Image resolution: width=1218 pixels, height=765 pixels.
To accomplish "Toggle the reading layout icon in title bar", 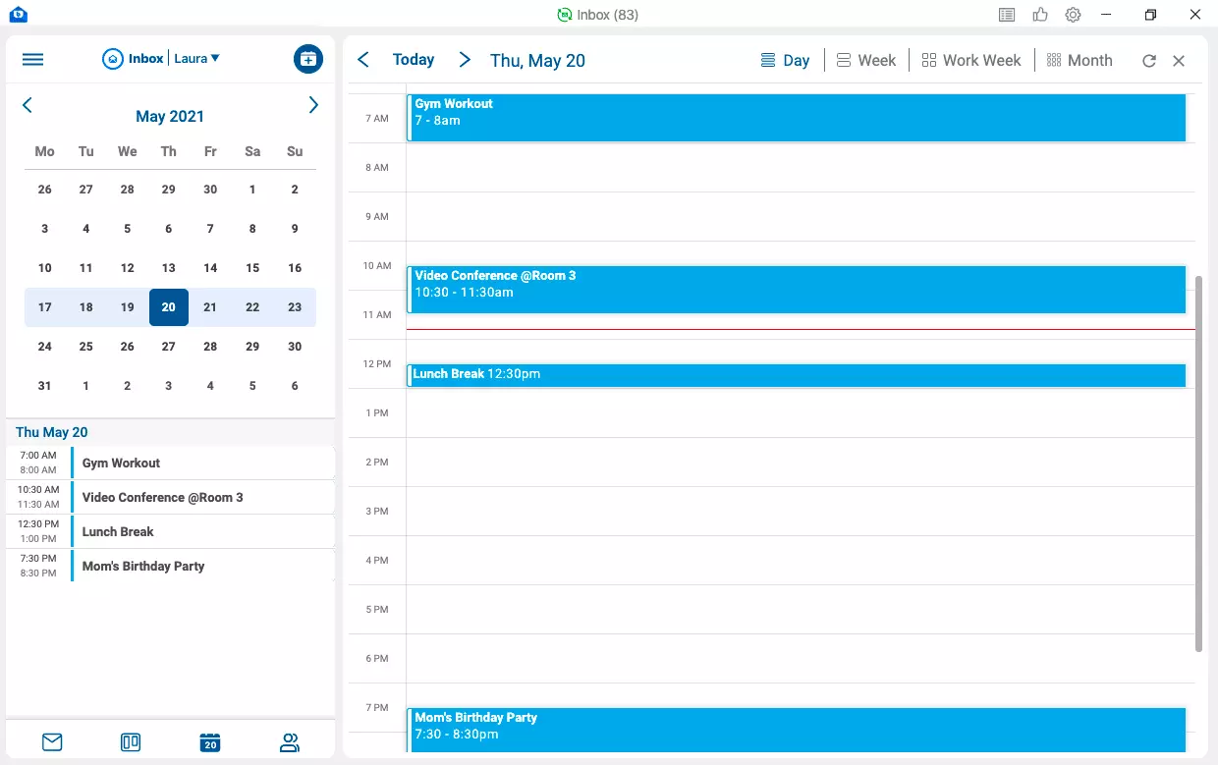I will tap(1007, 15).
